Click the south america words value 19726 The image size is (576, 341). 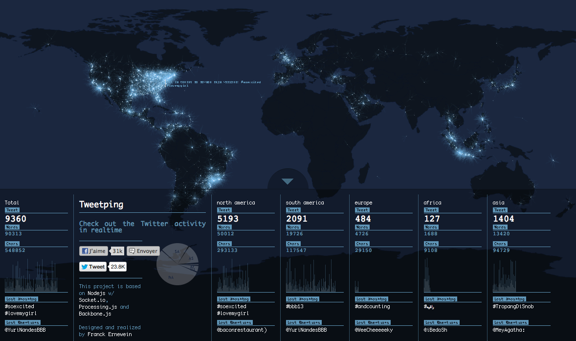click(295, 234)
